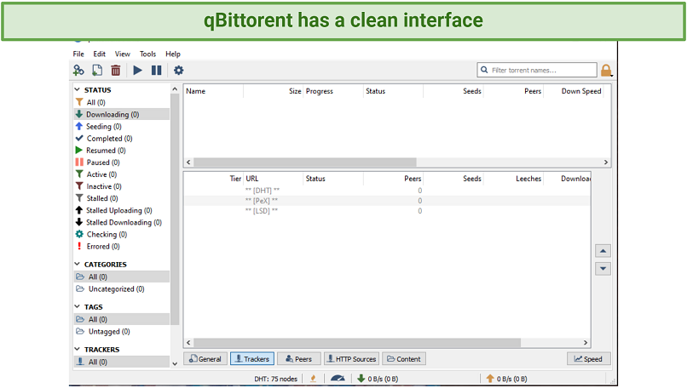
Task: Collapse the CATEGORIES section
Action: click(77, 265)
